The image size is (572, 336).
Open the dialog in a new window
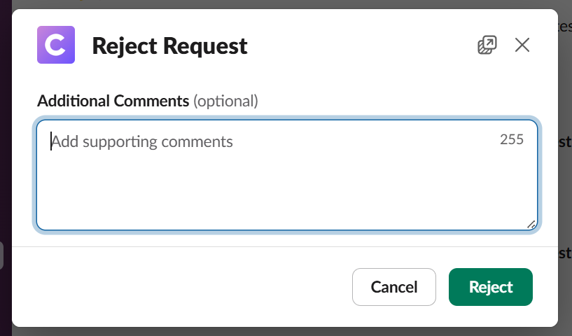click(487, 45)
